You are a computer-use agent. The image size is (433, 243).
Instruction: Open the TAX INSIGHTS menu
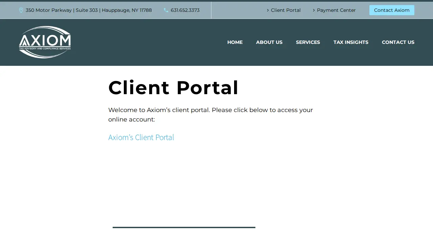pos(351,42)
